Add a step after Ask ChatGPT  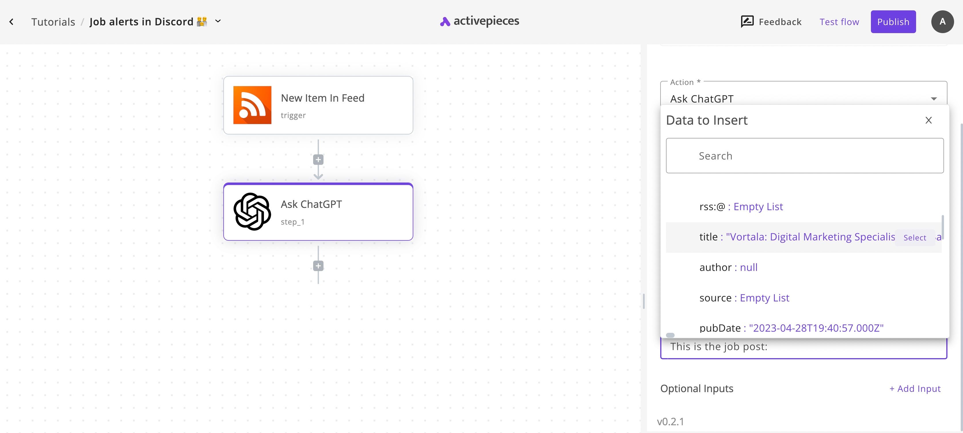click(318, 266)
